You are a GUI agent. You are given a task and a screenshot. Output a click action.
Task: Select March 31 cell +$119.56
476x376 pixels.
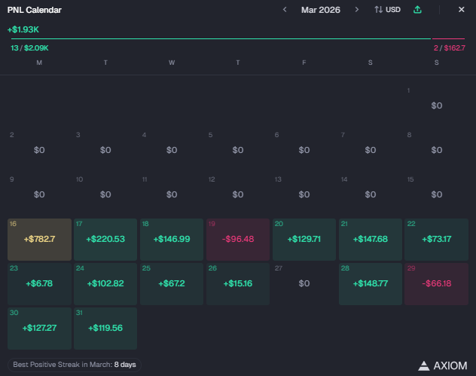[105, 329]
